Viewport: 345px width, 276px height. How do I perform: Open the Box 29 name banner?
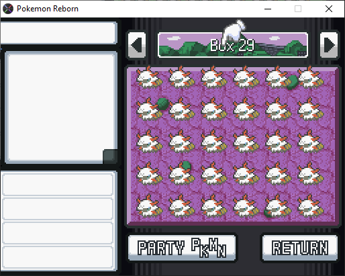(233, 45)
